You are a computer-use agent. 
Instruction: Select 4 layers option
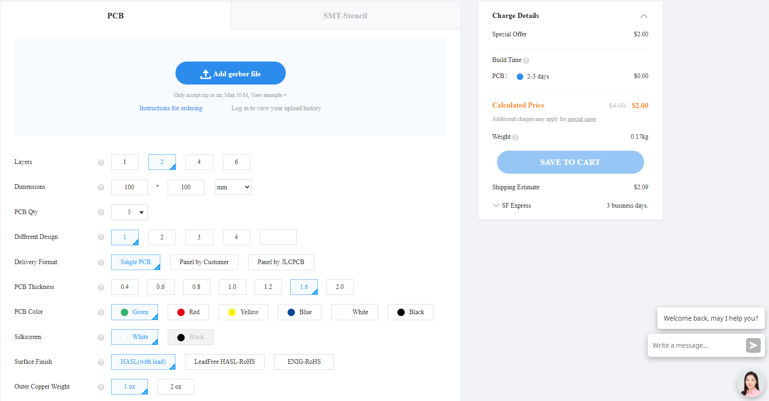coord(199,162)
